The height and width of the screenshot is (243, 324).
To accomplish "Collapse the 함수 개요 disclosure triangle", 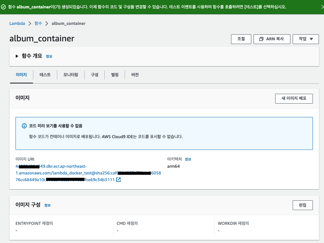I will tap(17, 56).
